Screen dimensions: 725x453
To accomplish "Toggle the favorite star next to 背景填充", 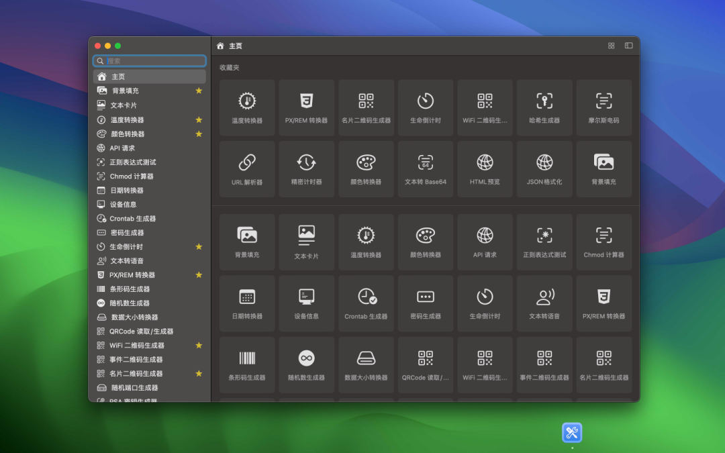I will (199, 91).
